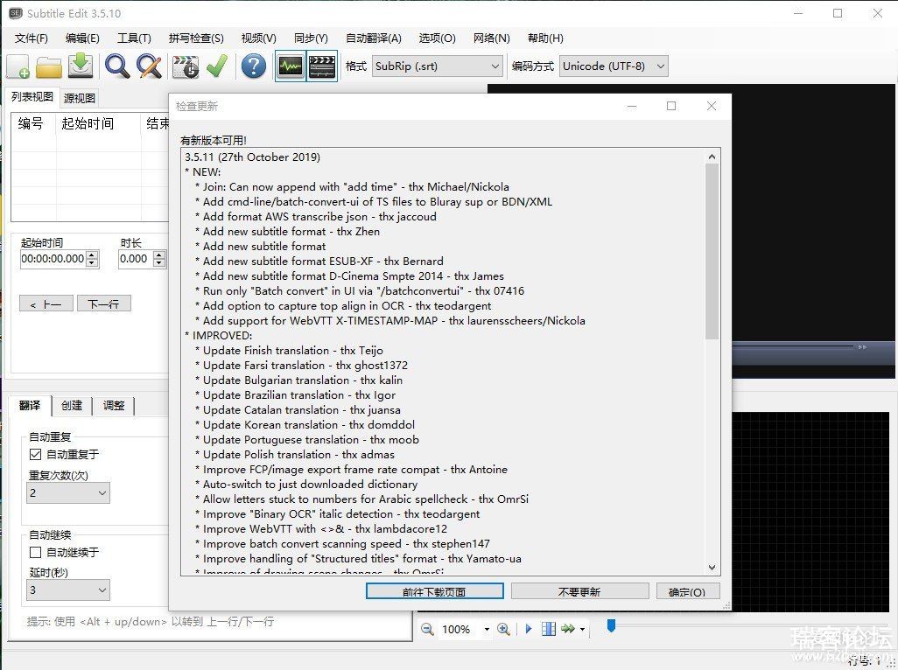Click the 确定(O) button in update dialog
The image size is (898, 670).
coord(687,591)
